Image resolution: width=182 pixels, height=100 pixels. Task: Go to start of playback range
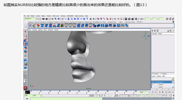[150, 92]
